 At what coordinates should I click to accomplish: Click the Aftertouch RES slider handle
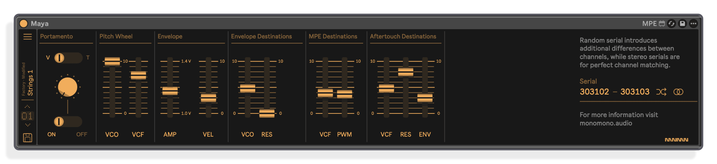click(x=406, y=72)
